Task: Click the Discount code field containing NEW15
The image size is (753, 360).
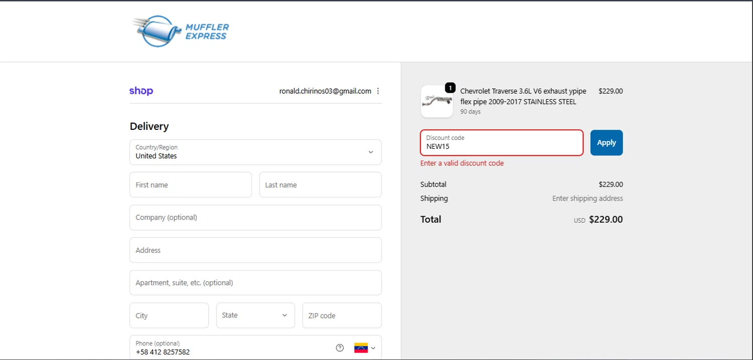Action: coord(501,143)
